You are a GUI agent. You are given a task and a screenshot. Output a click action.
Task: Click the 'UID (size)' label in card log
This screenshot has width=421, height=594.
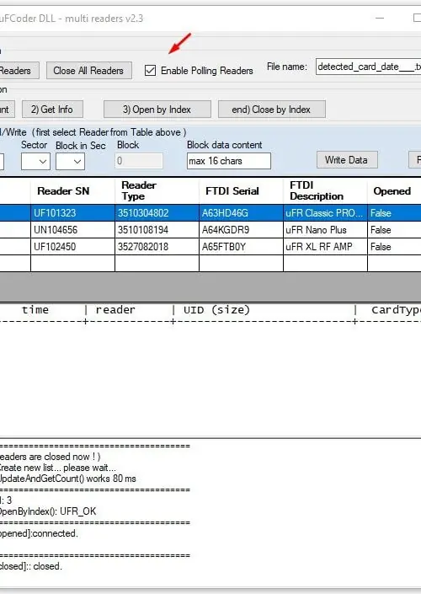tap(216, 310)
